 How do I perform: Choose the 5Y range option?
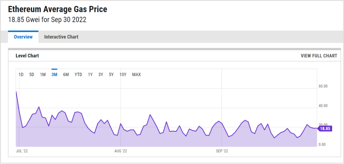coord(111,75)
